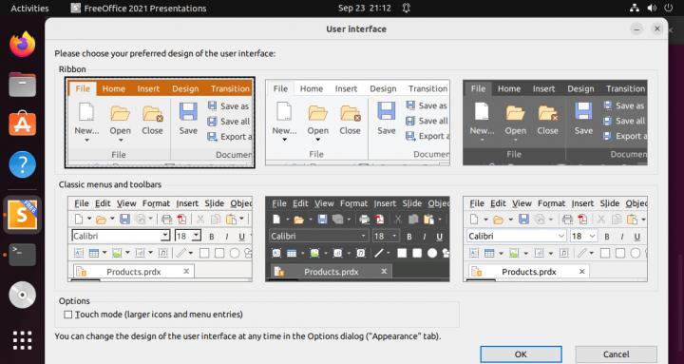Choose the dark ribbon design thumbnail
The width and height of the screenshot is (684, 364).
coord(555,123)
